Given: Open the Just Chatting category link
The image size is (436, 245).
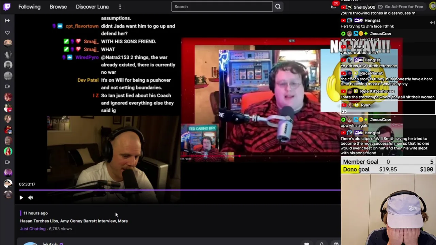Looking at the screenshot, I should click(33, 229).
